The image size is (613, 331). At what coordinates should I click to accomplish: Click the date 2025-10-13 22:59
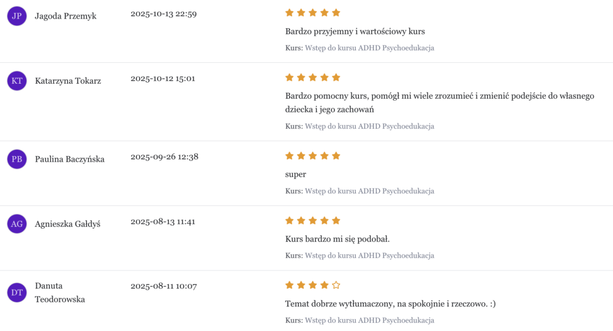click(163, 14)
